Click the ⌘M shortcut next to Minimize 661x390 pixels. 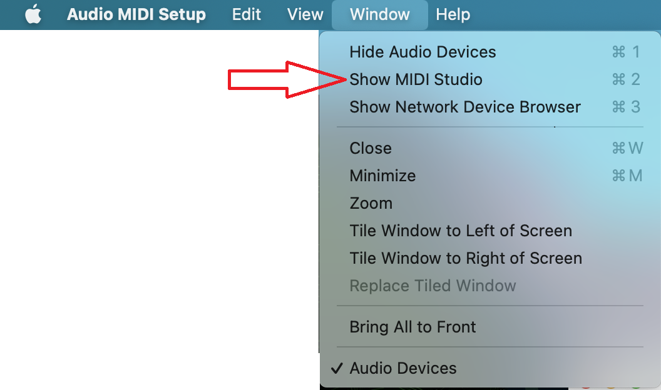click(x=627, y=176)
